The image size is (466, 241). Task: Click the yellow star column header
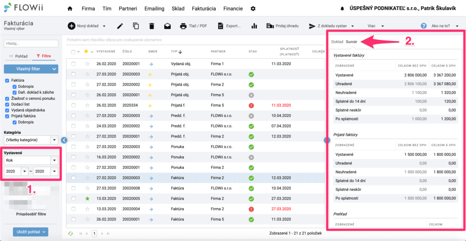[x=86, y=51]
